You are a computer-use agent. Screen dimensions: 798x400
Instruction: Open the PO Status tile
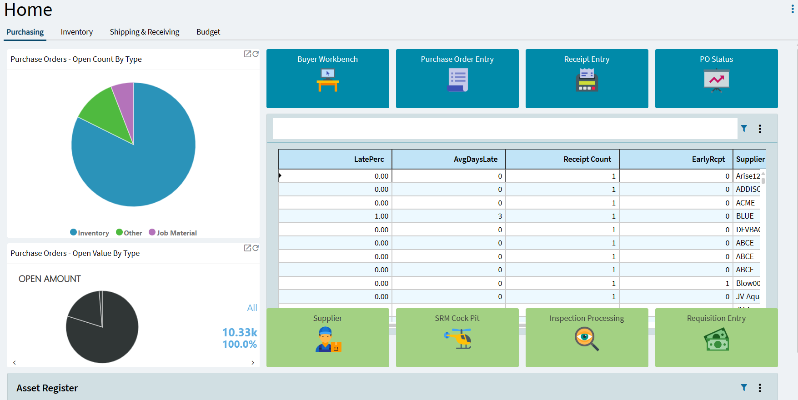(716, 78)
